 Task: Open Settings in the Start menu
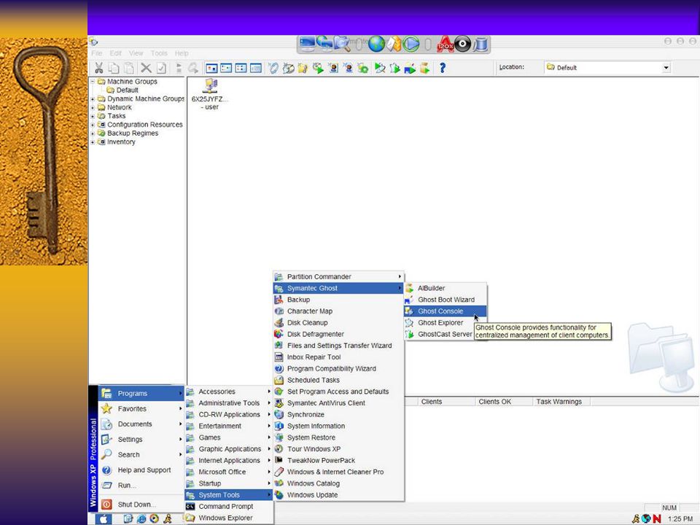point(141,439)
